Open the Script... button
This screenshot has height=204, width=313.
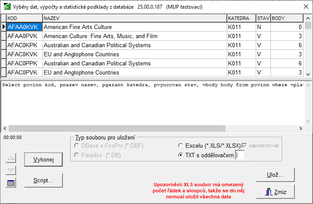coord(43,181)
